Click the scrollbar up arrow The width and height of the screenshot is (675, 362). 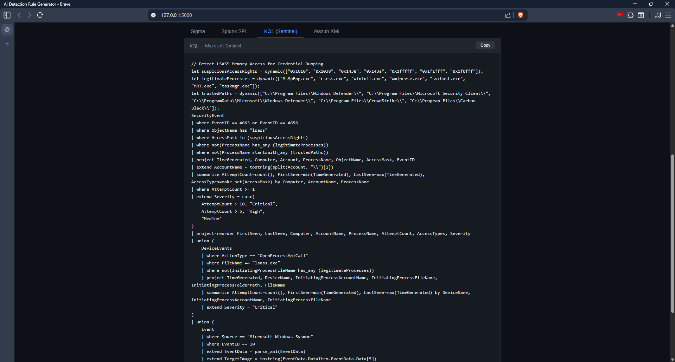coord(673,25)
